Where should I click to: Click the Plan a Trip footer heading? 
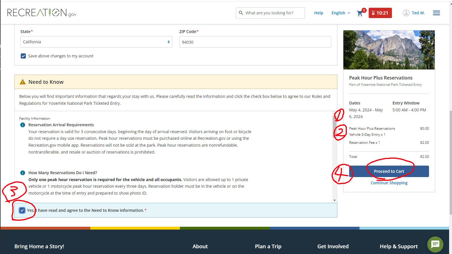click(x=268, y=246)
